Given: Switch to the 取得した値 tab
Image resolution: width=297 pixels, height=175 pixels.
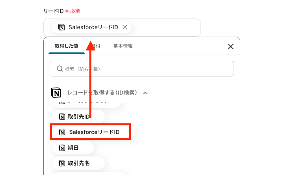Looking at the screenshot, I should coord(67,46).
